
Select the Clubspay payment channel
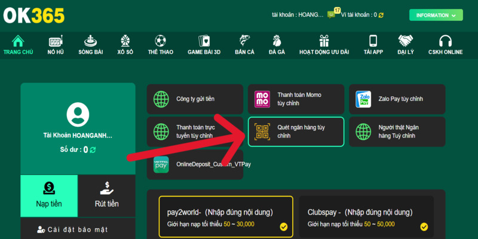point(366,217)
